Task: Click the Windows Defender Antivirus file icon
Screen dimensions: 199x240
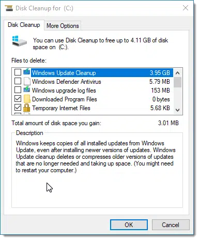Action: [x=27, y=81]
